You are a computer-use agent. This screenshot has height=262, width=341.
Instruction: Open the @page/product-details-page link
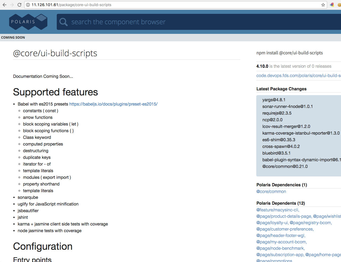click(283, 216)
